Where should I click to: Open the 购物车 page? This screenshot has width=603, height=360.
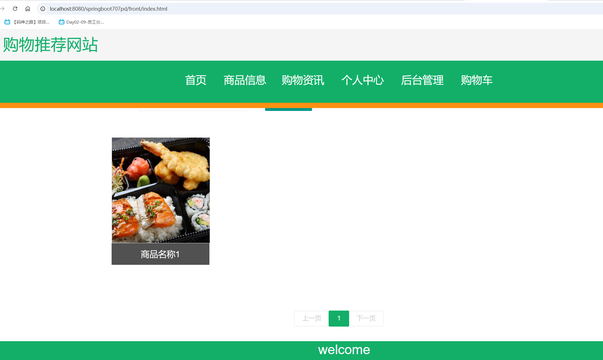476,81
